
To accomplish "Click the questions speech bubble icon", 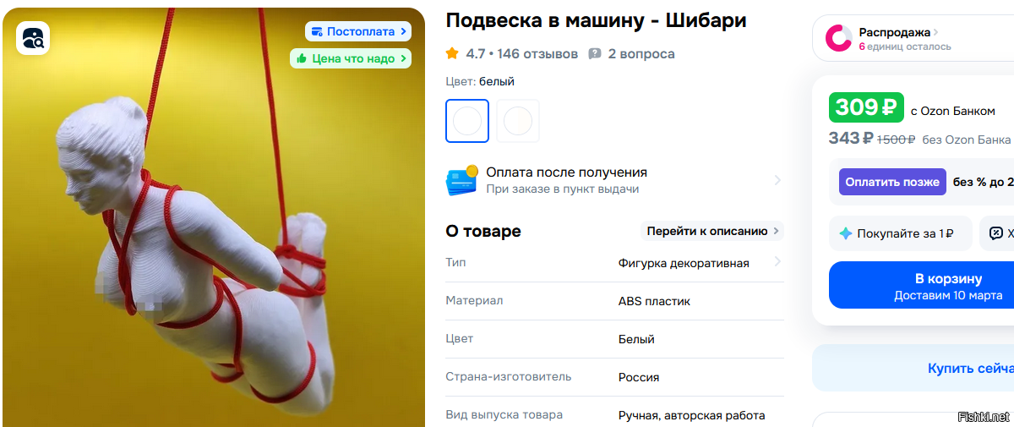I will (595, 53).
